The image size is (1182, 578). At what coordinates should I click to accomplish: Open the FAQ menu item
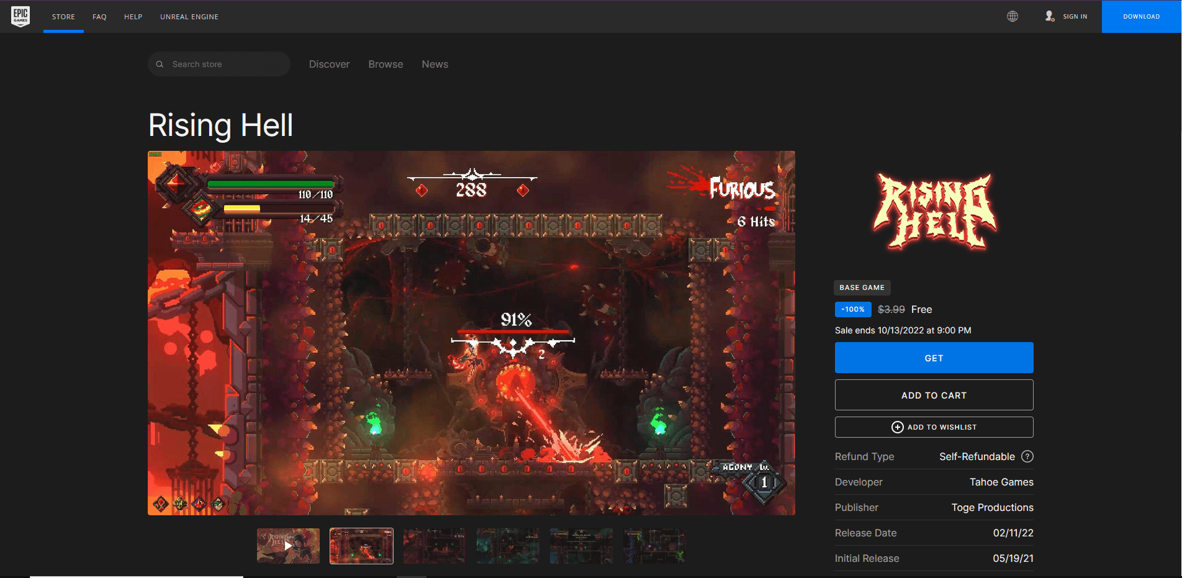point(99,17)
